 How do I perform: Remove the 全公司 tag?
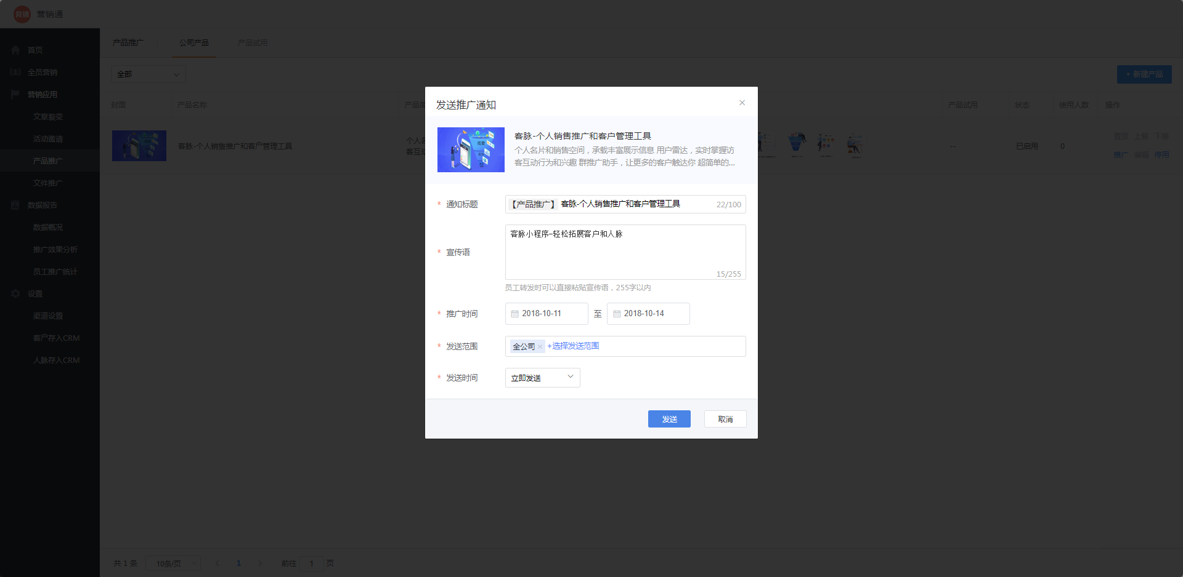[x=540, y=347]
